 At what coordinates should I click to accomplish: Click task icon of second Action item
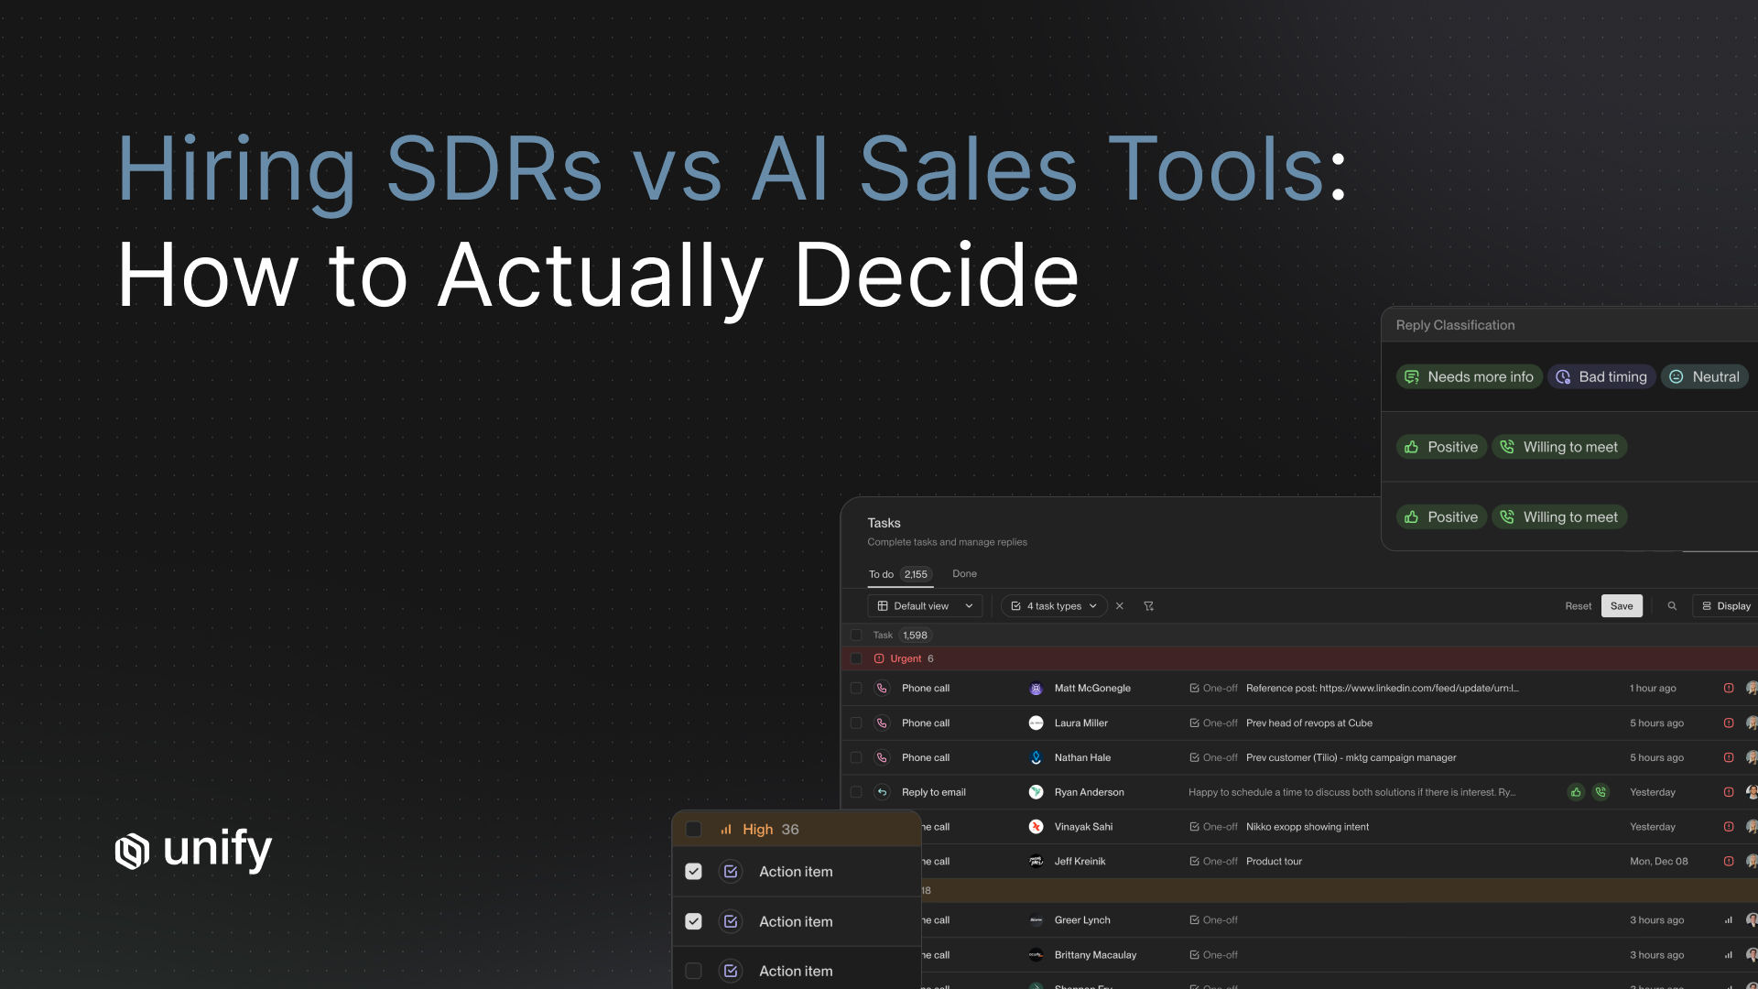click(731, 922)
